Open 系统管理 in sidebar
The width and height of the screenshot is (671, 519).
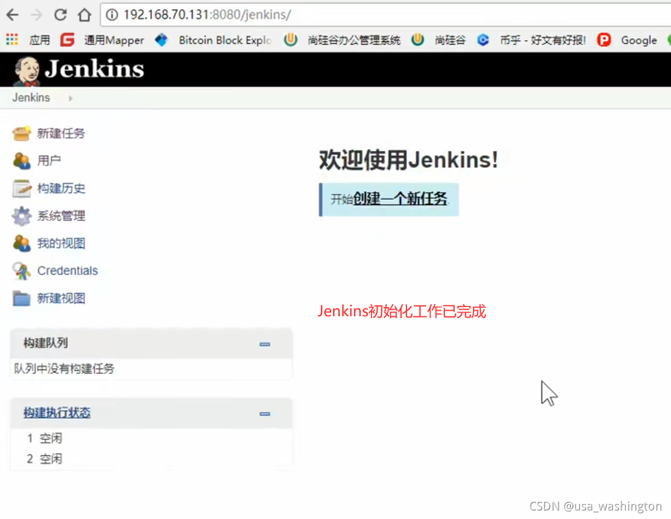click(x=61, y=216)
